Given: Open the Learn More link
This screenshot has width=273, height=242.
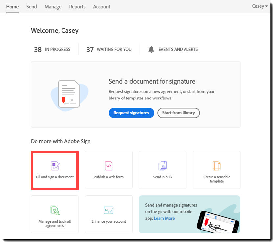Looking at the screenshot, I should tap(164, 218).
